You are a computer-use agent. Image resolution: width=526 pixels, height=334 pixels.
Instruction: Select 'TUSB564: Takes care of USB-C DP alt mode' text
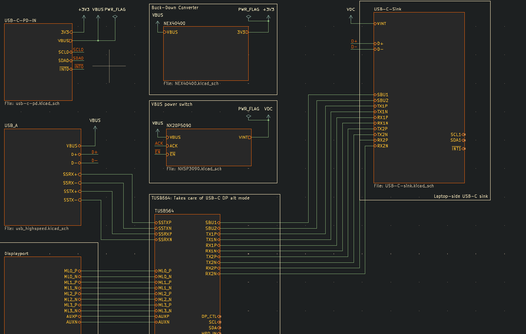(201, 198)
